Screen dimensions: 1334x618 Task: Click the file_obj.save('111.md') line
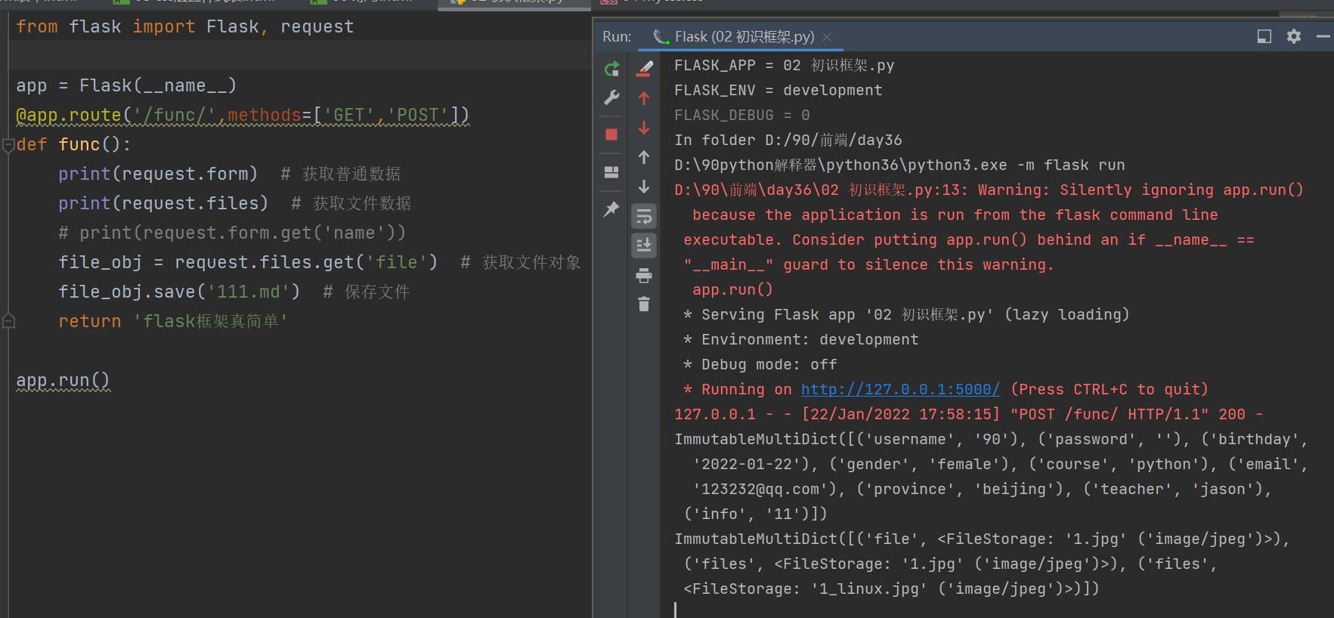(179, 292)
